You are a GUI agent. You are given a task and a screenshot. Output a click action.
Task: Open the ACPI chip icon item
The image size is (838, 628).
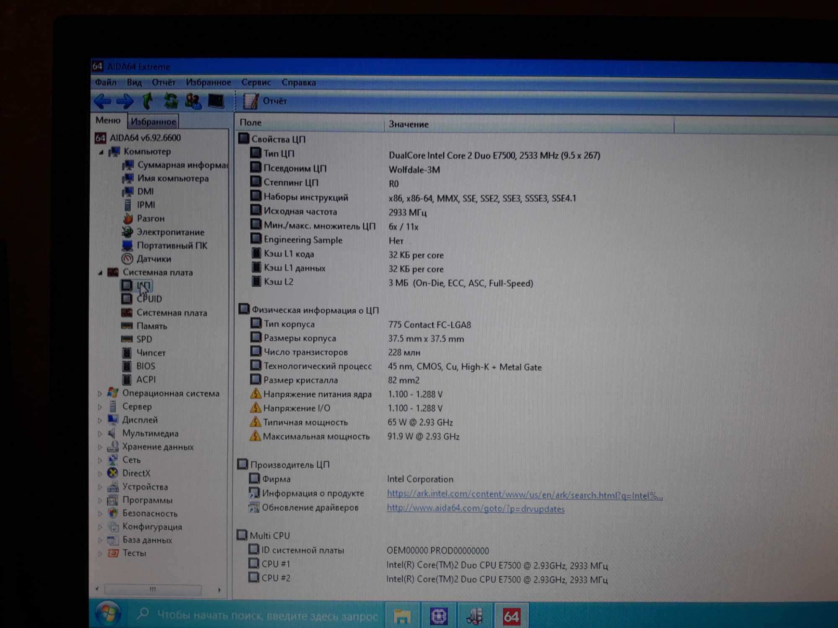point(139,380)
